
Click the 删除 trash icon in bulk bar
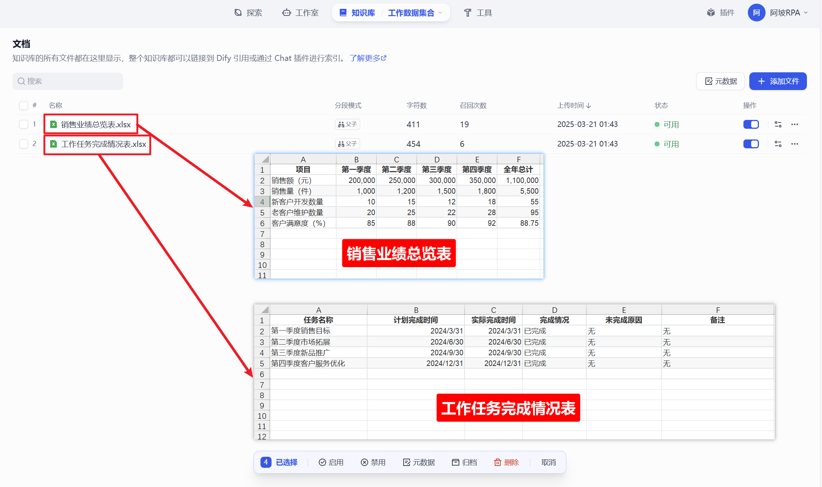click(498, 462)
